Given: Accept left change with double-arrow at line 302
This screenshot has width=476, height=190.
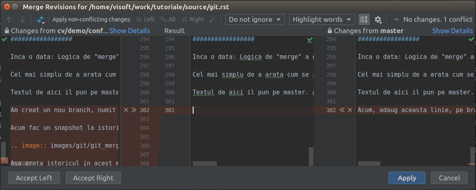Looking at the screenshot, I should coord(134,110).
